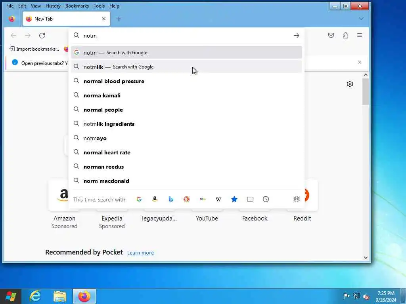Open the hamburger application menu
The height and width of the screenshot is (304, 406).
coord(360,35)
